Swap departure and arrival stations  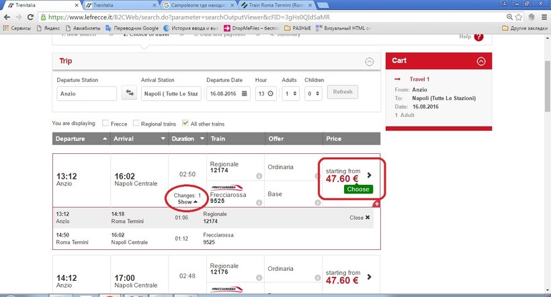pos(128,93)
